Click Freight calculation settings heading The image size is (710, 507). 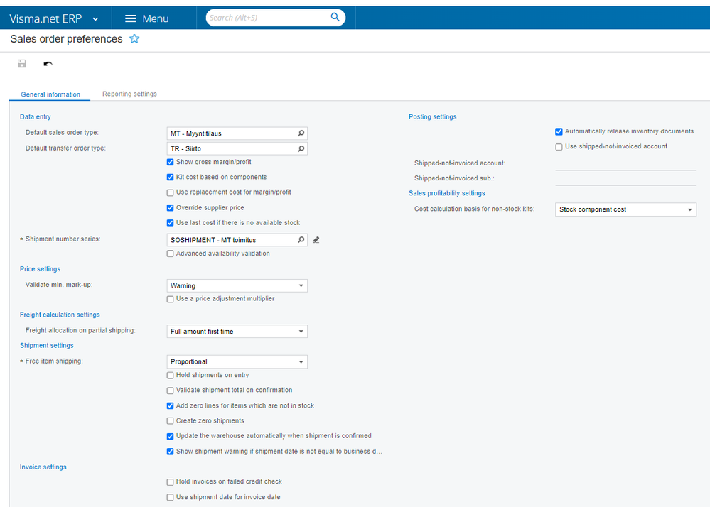60,315
